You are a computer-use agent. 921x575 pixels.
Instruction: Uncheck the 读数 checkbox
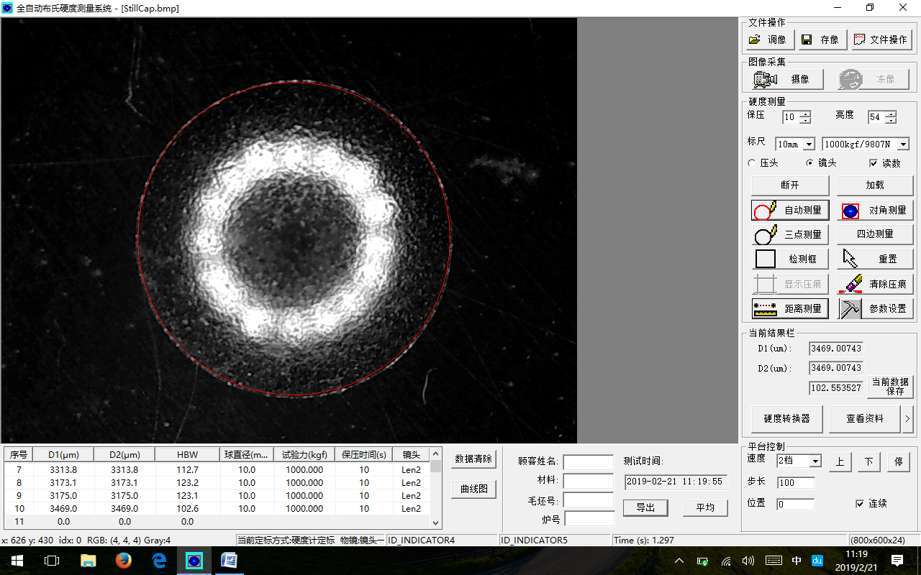tap(874, 163)
